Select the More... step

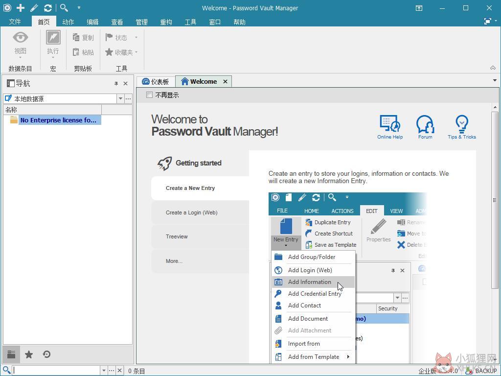(200, 261)
